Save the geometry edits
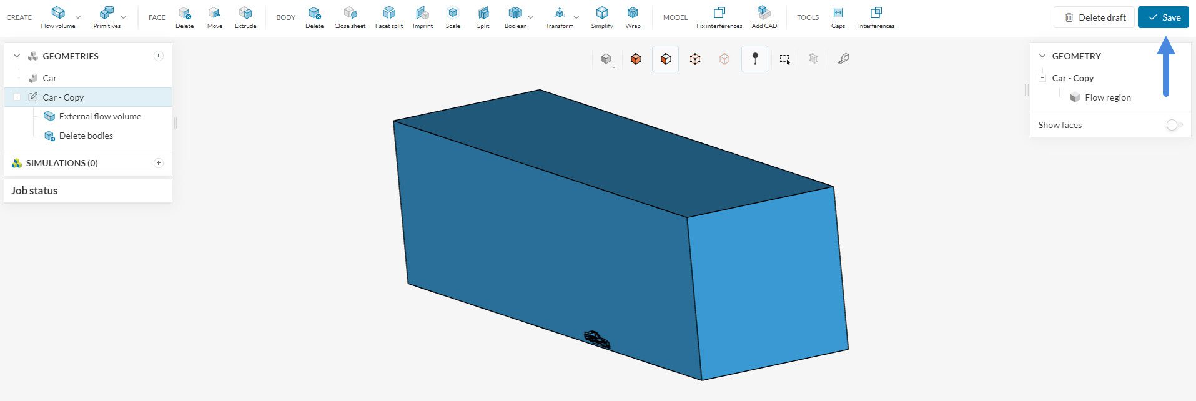Viewport: 1196px width, 401px height. pos(1163,17)
